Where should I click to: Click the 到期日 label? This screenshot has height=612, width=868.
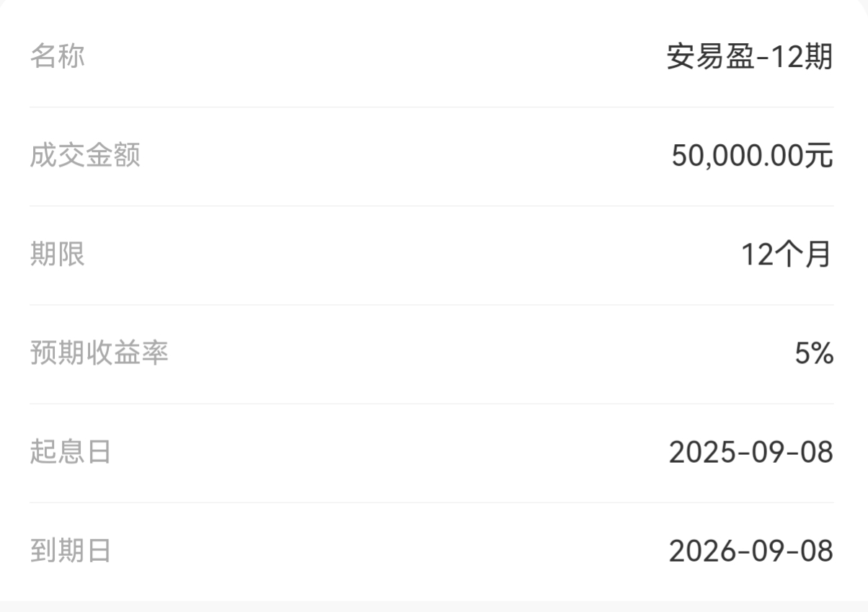pos(71,551)
